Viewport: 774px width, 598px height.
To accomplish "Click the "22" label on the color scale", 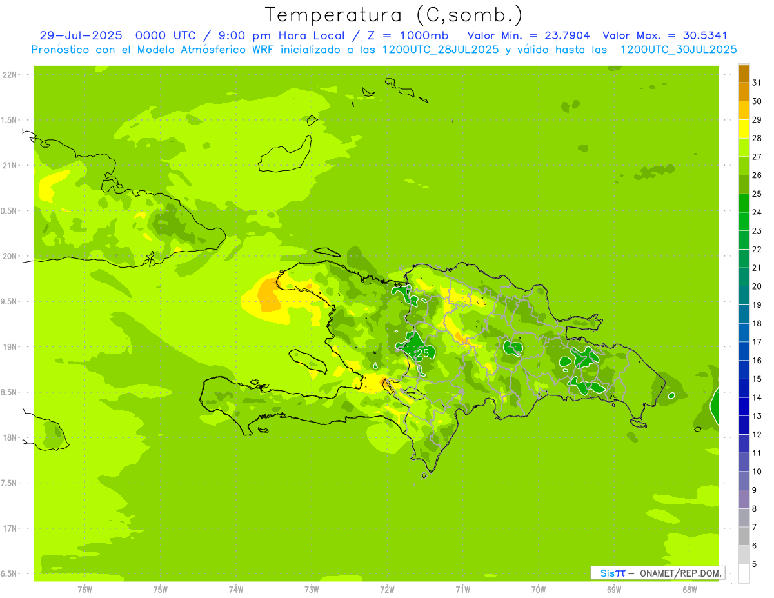I will click(x=757, y=250).
